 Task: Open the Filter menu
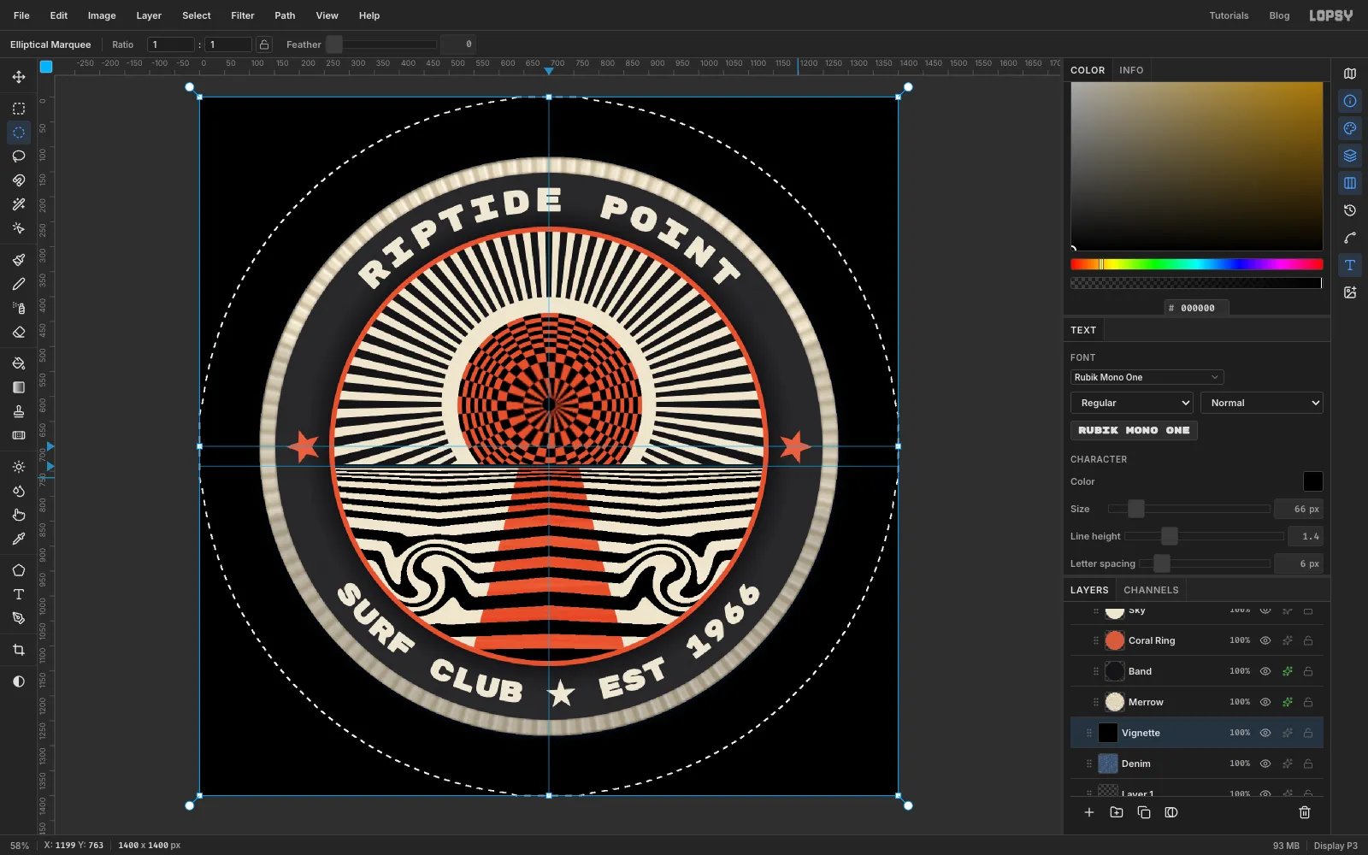coord(243,15)
